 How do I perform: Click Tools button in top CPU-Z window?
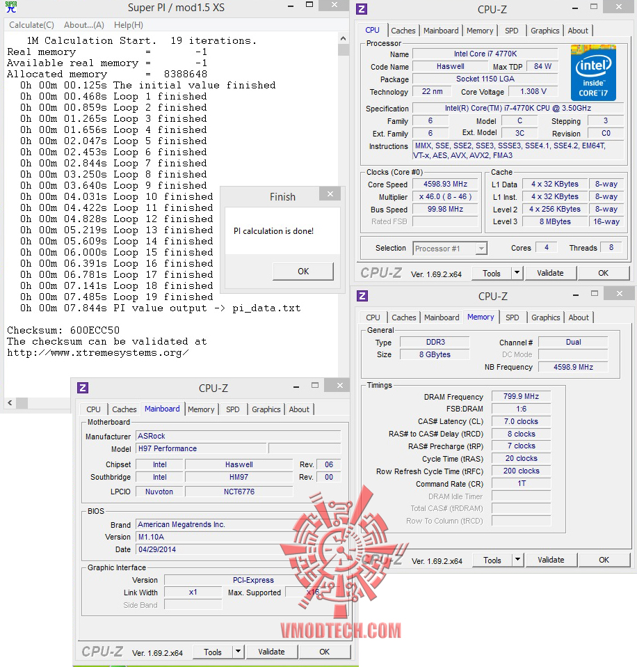(492, 274)
